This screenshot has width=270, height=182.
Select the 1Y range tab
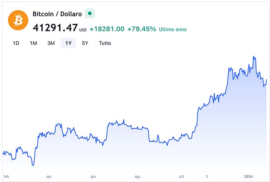(x=68, y=43)
